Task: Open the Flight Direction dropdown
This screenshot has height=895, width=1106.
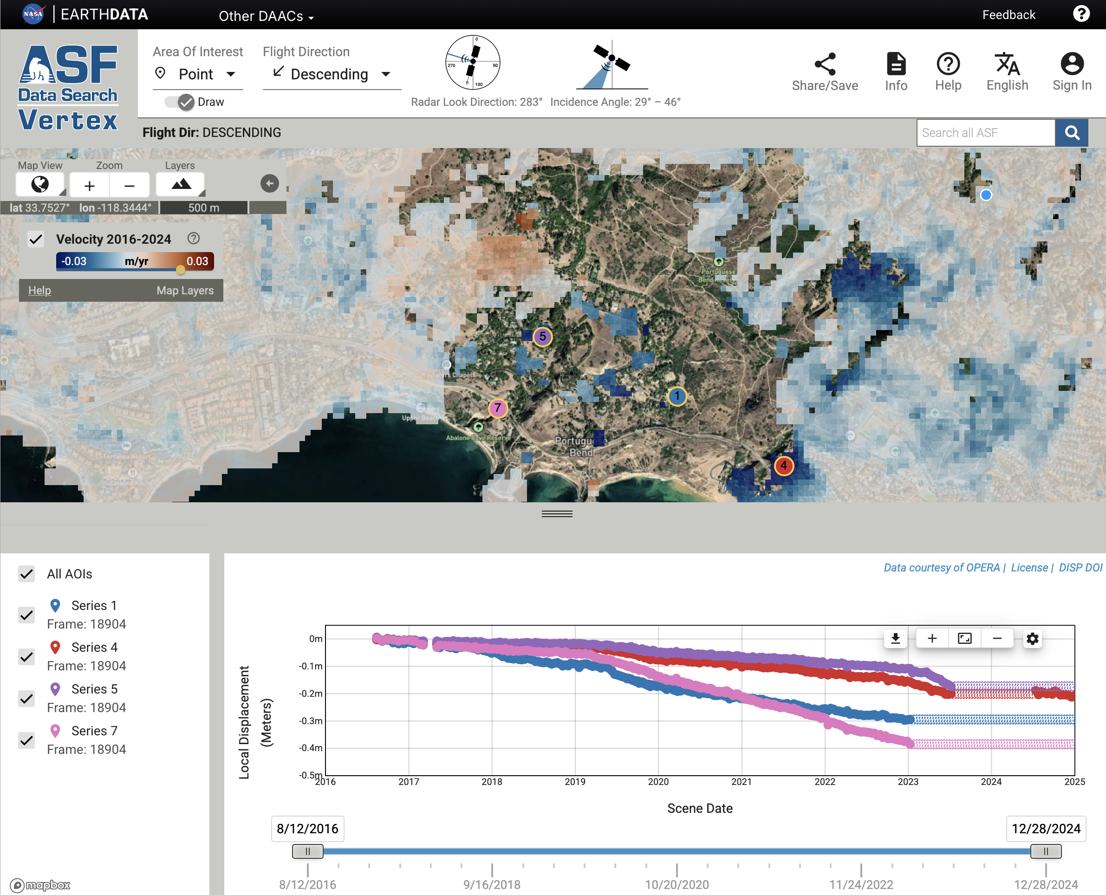Action: (332, 74)
